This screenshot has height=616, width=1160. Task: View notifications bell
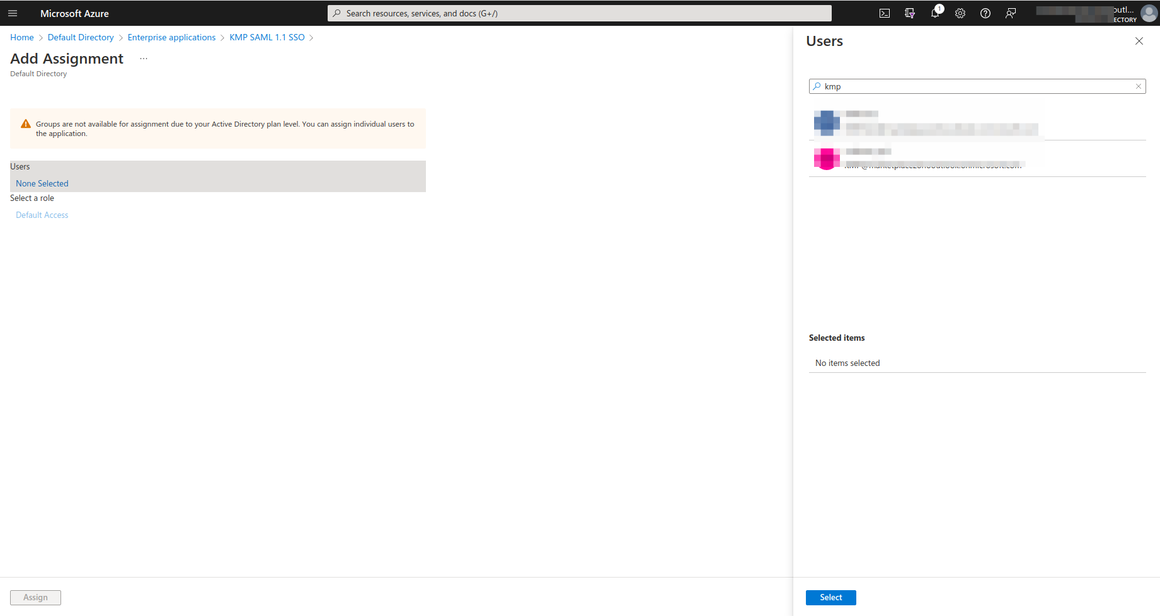pos(936,13)
